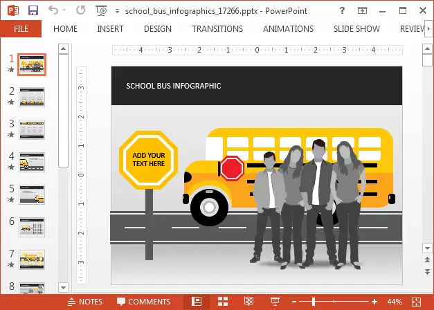
Task: Select slide 4 thumbnail in panel
Action: (32, 162)
